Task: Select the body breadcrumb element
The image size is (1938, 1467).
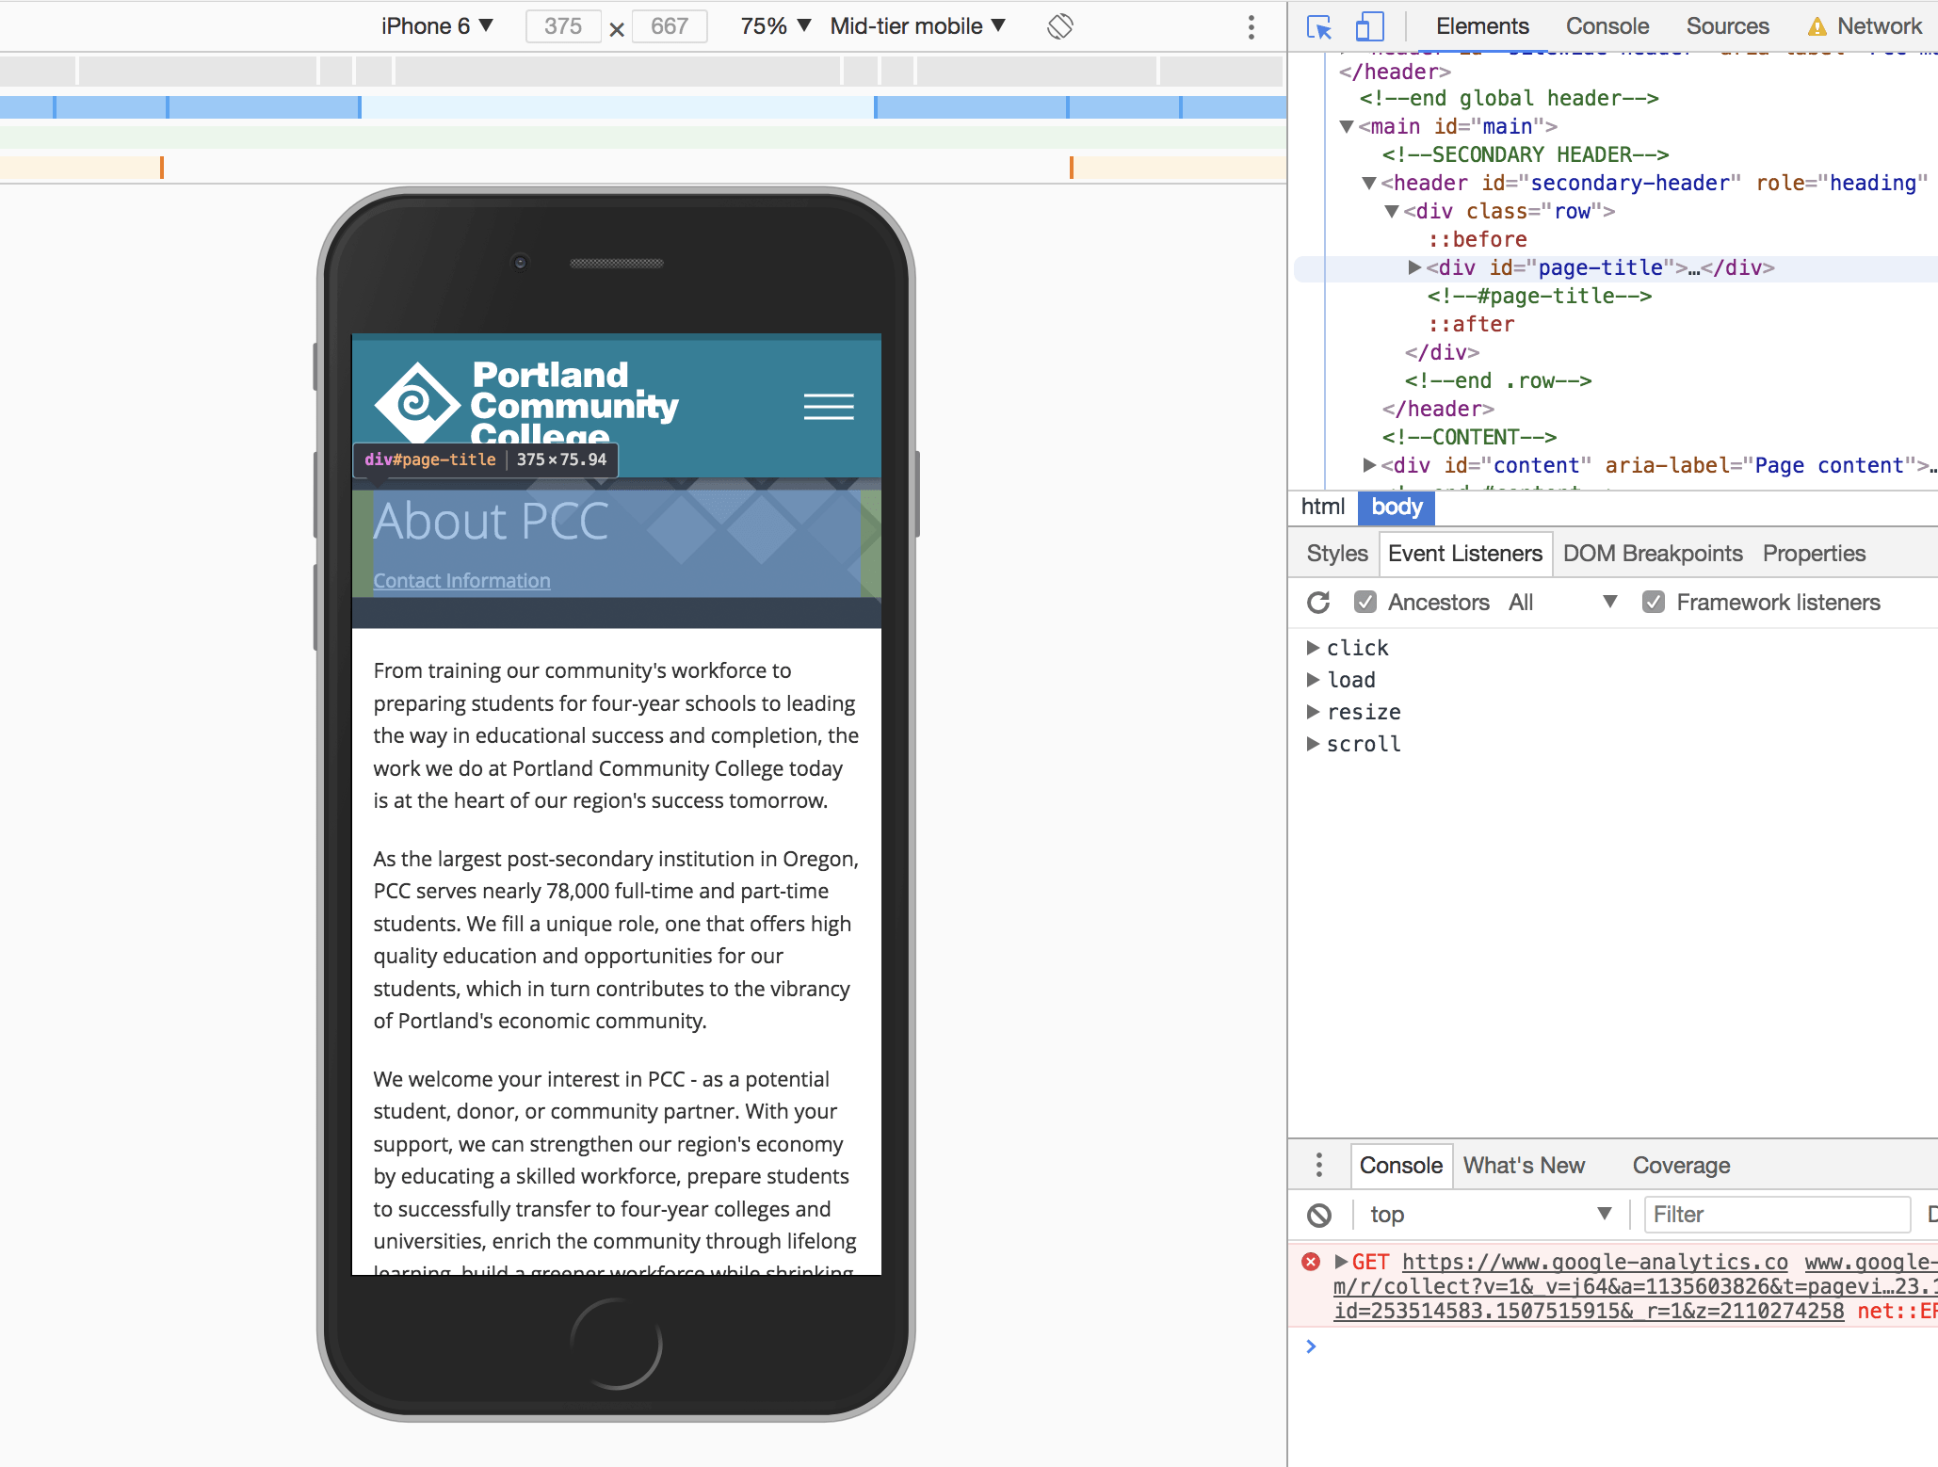Action: point(1396,507)
